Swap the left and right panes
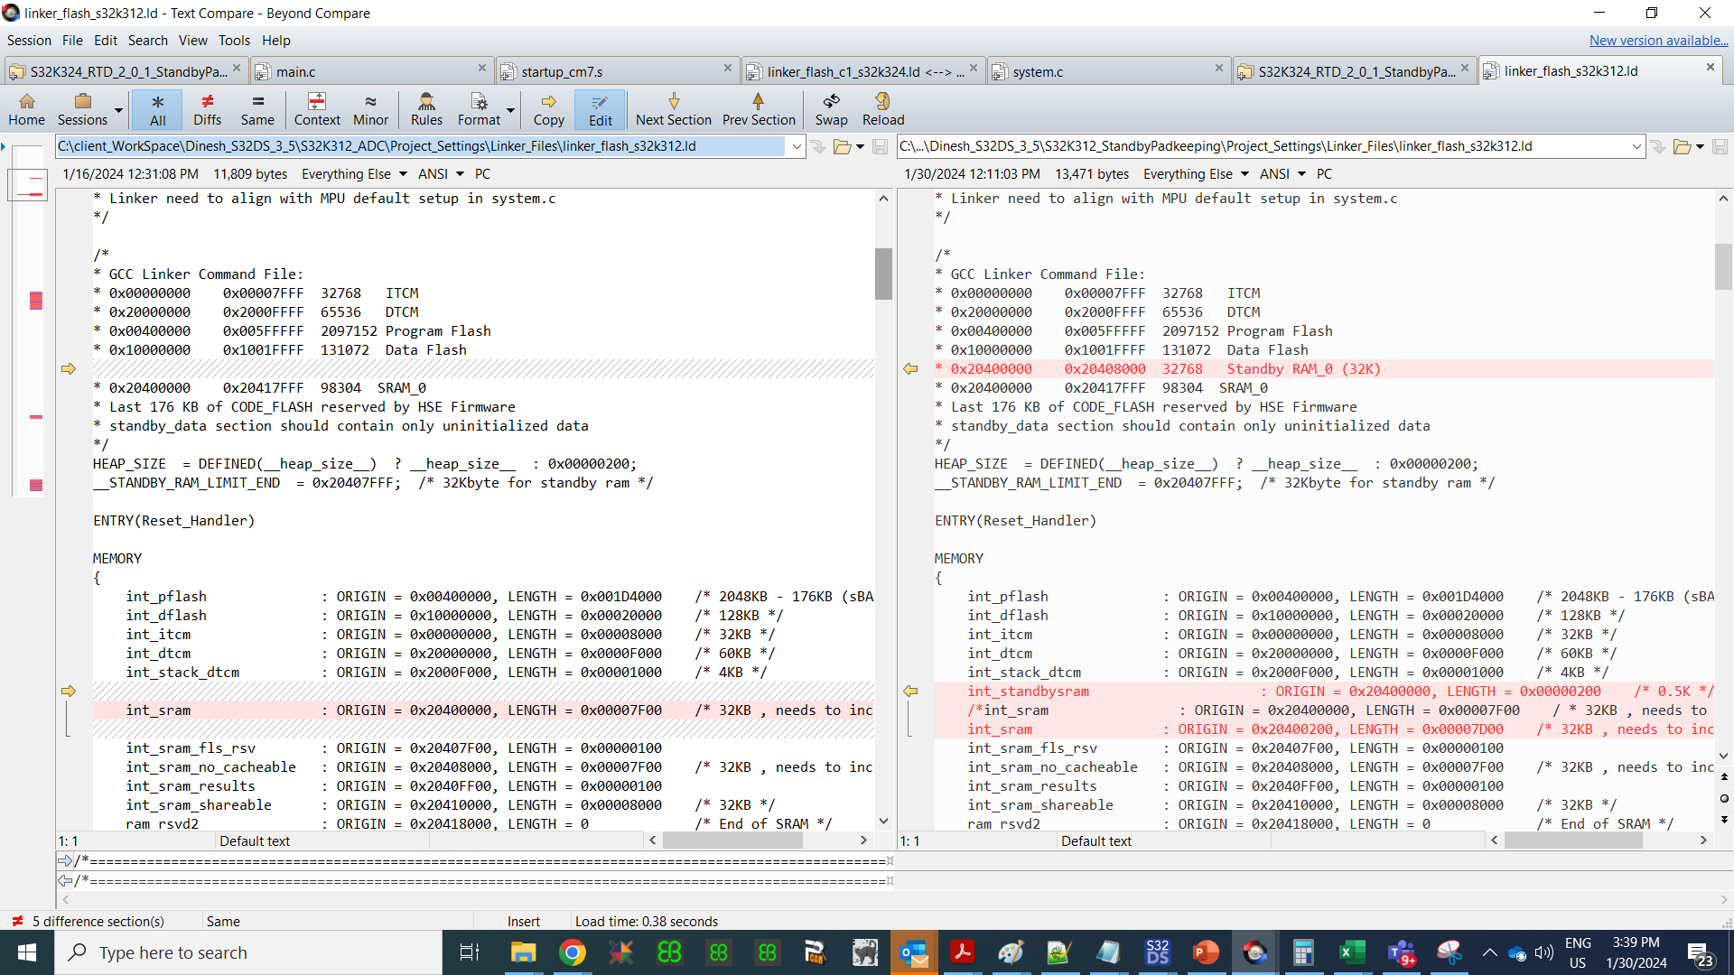Screen dimensions: 1734x975 point(830,109)
